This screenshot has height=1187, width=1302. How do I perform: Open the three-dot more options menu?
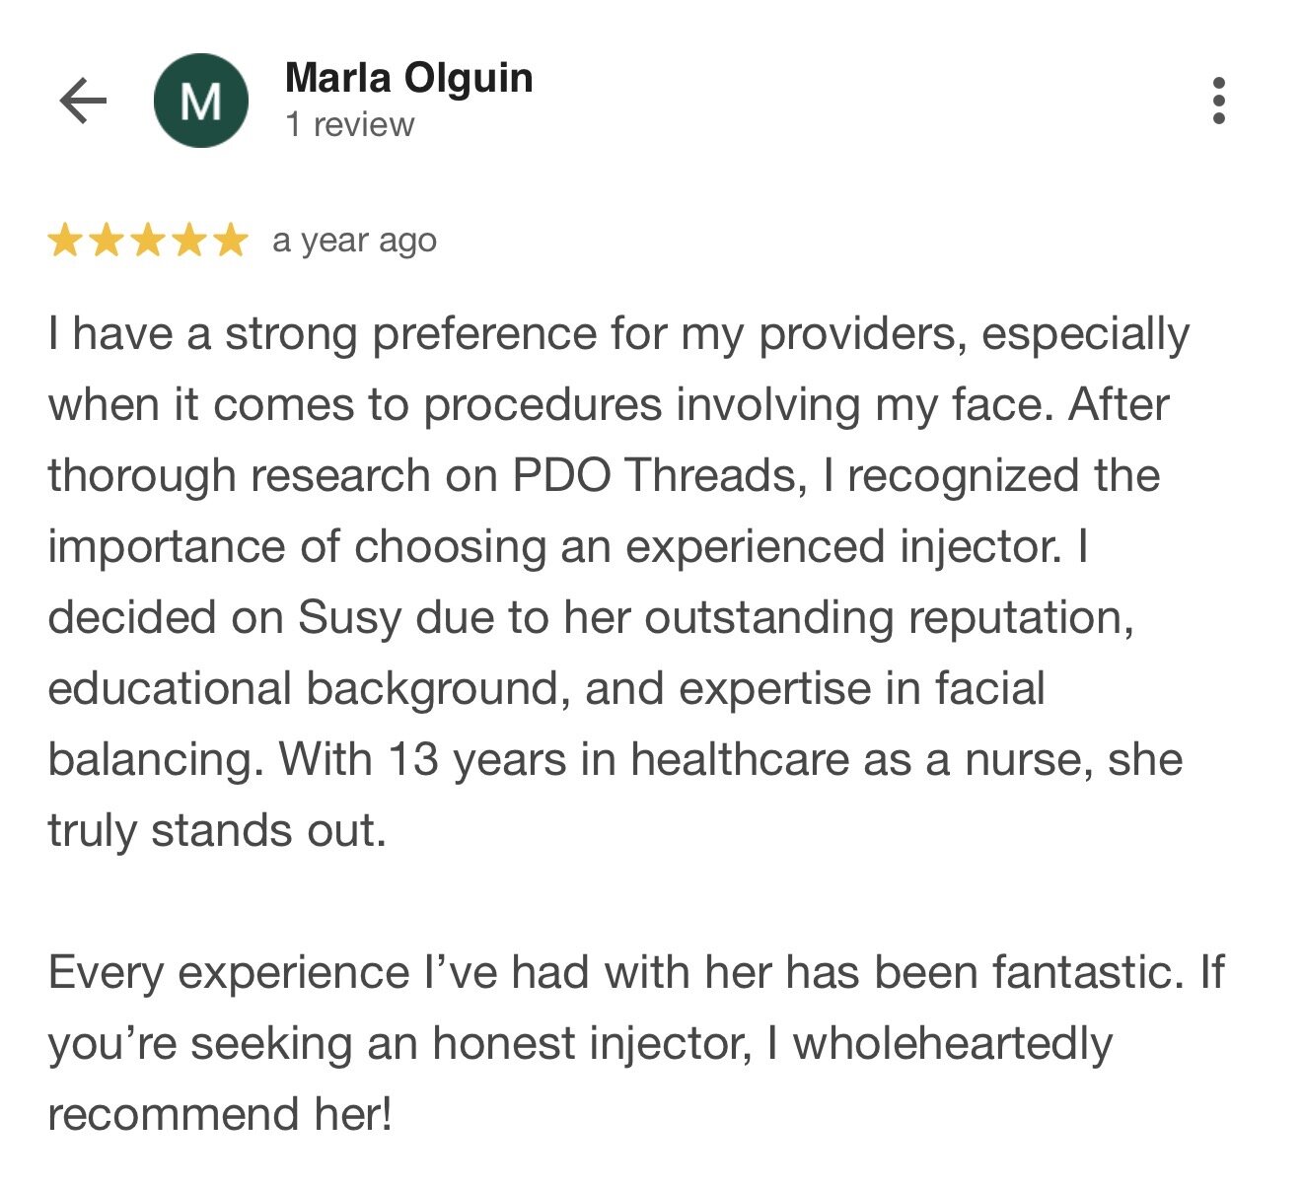(x=1219, y=101)
